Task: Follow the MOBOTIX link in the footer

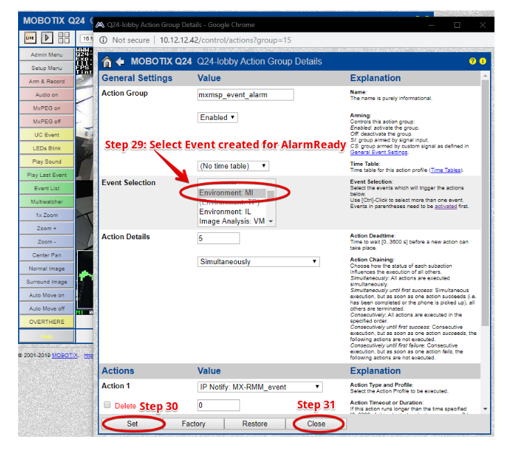Action: pos(65,355)
